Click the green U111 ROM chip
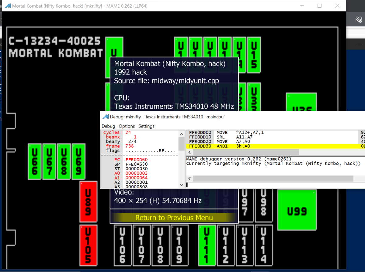 click(207, 245)
